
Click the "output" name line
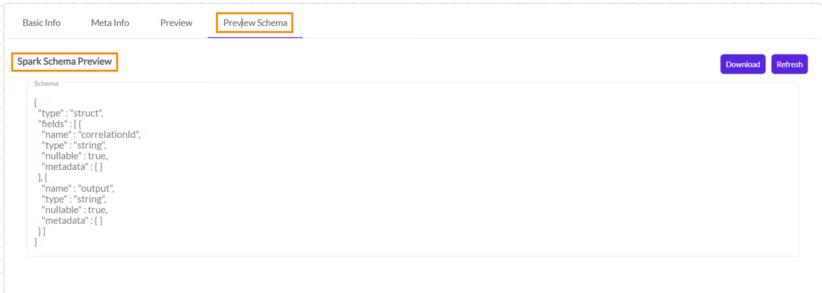78,189
